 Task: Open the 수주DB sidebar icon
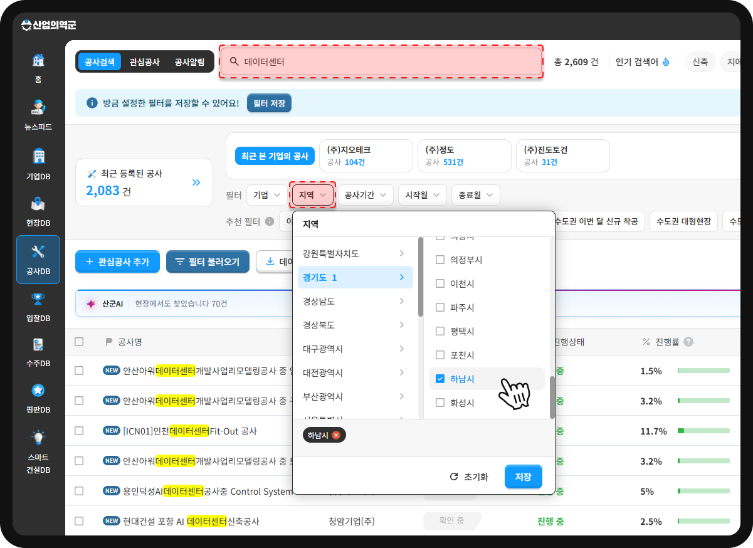38,344
